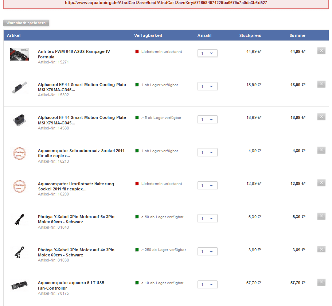This screenshot has height=306, width=332.
Task: Click the Verfügbarkeit column header
Action: tap(148, 35)
